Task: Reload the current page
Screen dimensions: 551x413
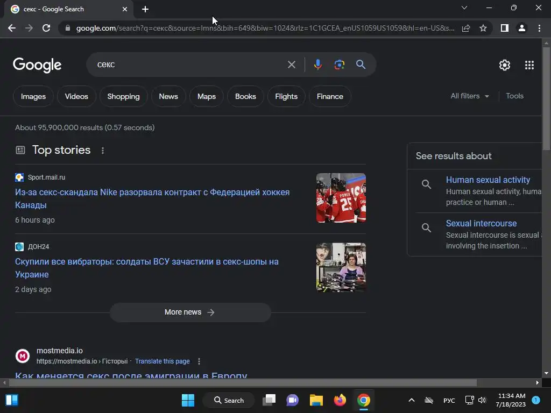Action: click(46, 28)
